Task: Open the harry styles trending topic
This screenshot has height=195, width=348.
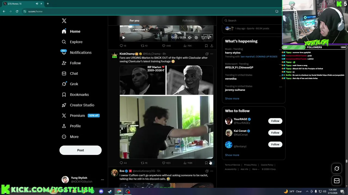Action: (233, 53)
